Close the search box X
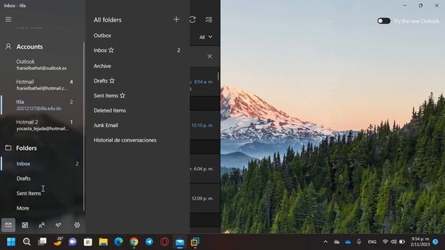 click(209, 56)
